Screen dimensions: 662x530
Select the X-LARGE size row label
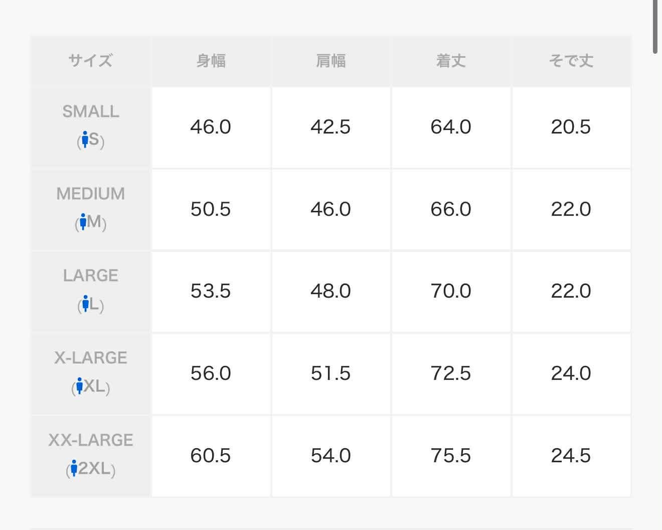point(91,358)
